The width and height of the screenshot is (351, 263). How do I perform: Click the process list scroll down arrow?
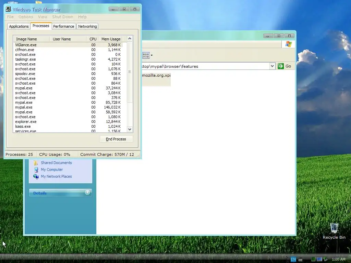(130, 129)
